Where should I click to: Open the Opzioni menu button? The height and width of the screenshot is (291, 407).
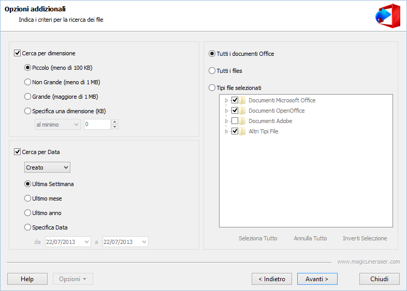73,279
